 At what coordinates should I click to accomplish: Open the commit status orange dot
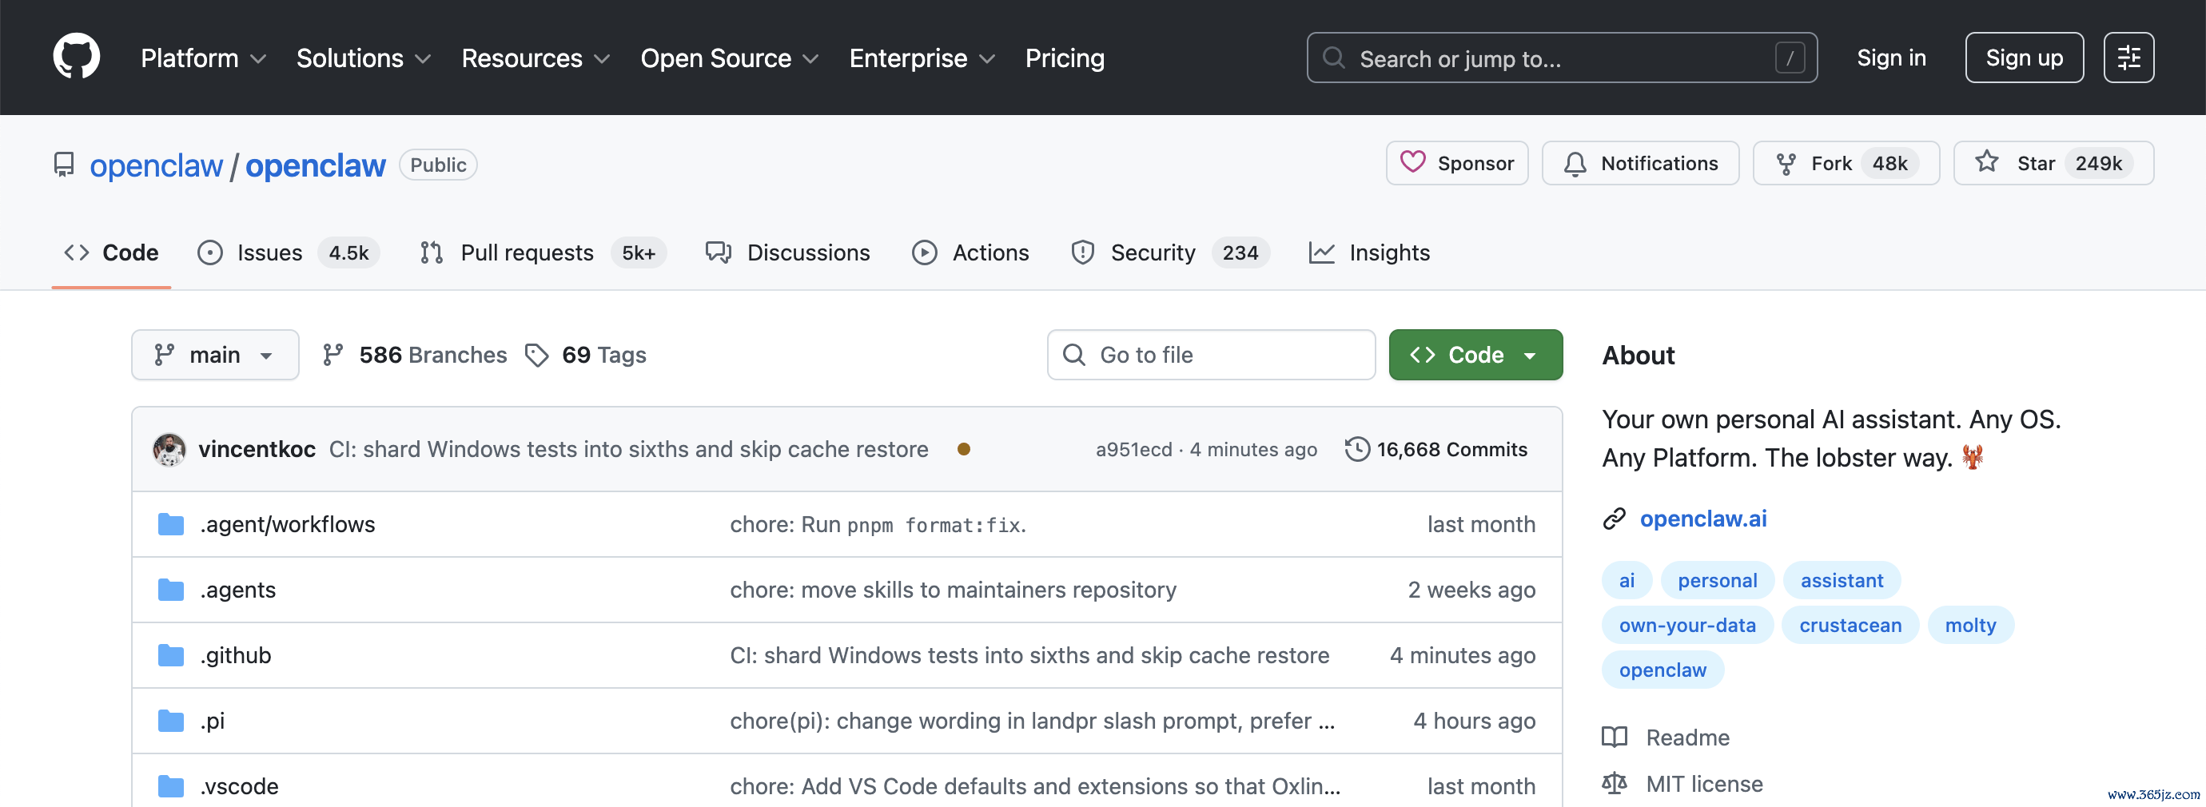963,449
